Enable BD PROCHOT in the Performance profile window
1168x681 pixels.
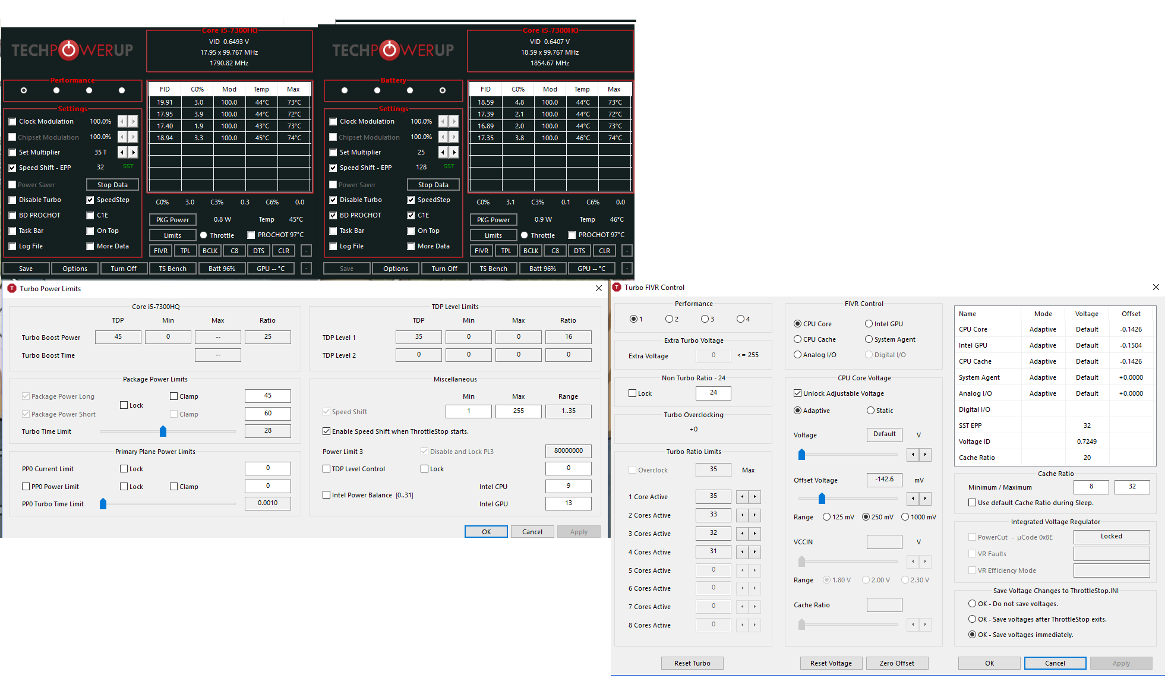coord(12,215)
